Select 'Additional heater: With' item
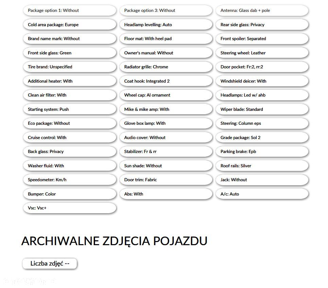Screen dimensions: 328x288 70,81
